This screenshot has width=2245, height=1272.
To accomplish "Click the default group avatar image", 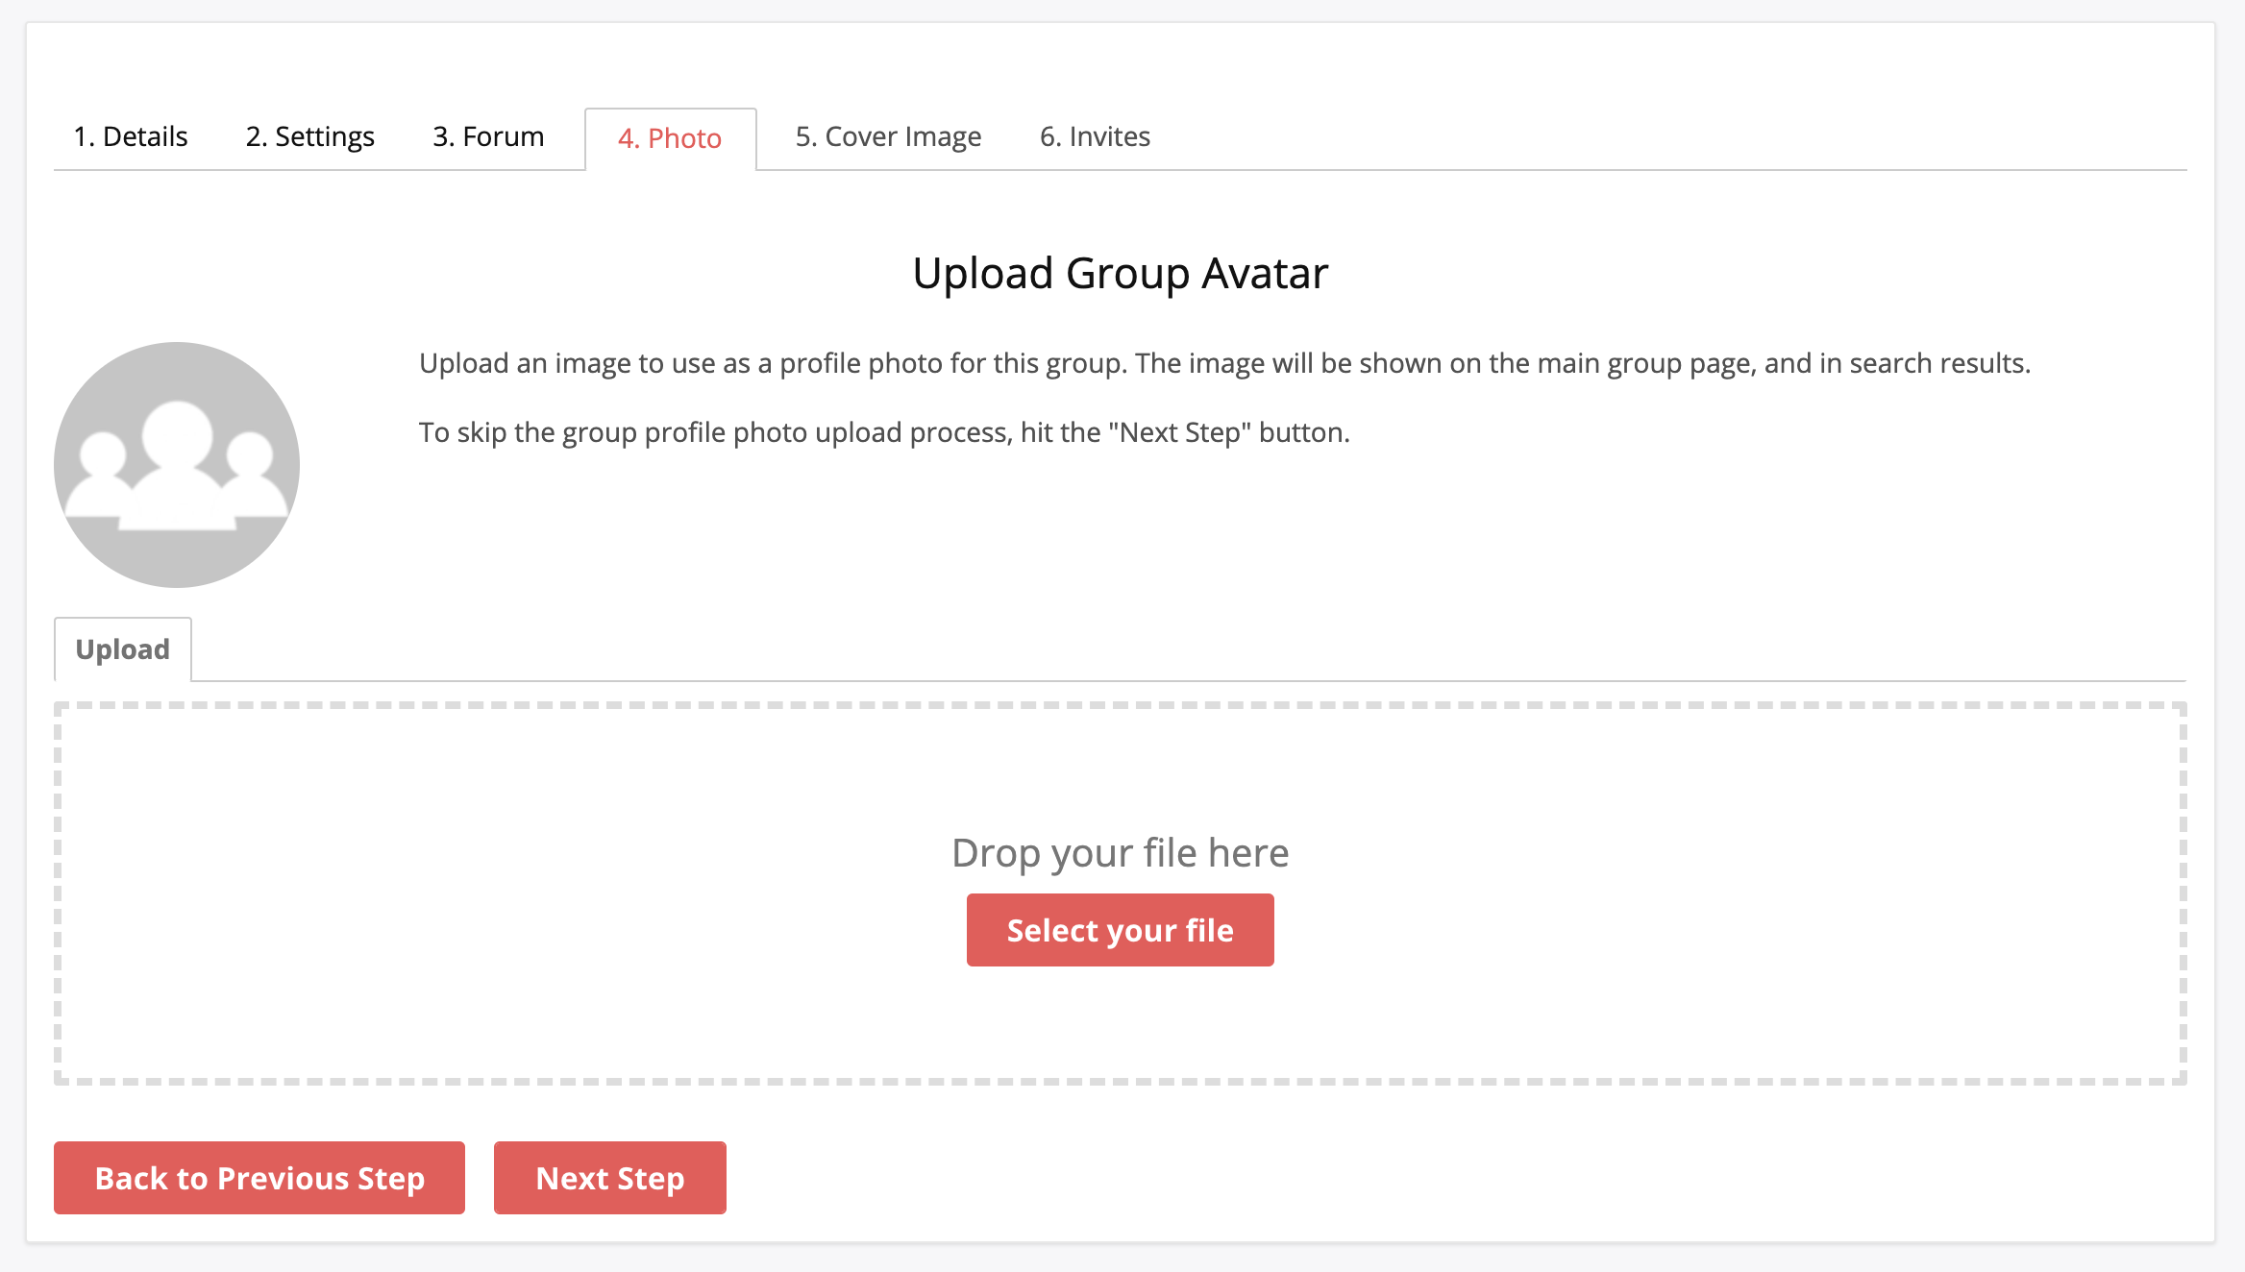I will point(177,465).
